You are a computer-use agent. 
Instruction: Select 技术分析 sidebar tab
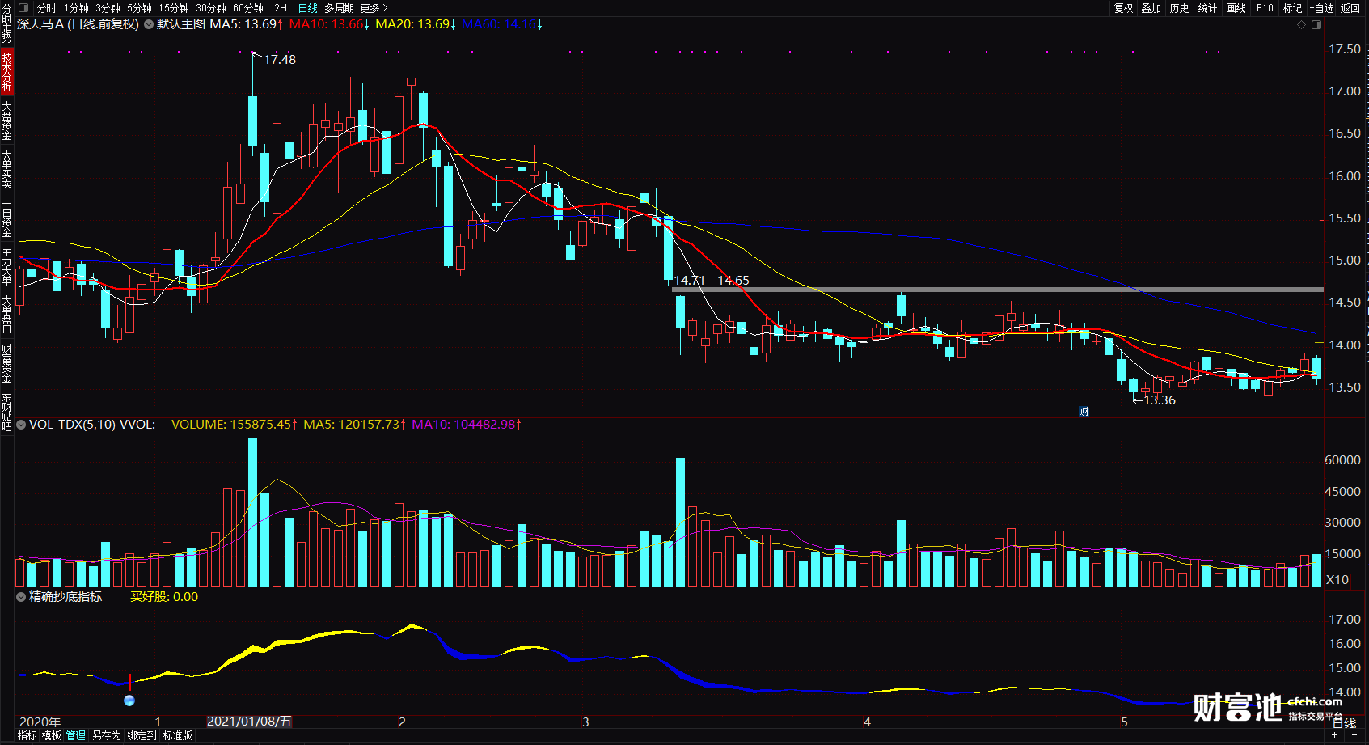tap(6, 71)
